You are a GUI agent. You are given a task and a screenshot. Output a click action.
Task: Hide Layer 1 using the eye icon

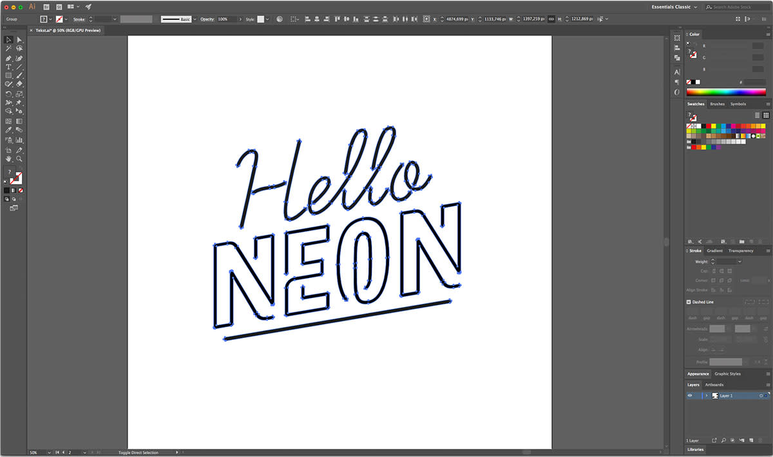[690, 396]
